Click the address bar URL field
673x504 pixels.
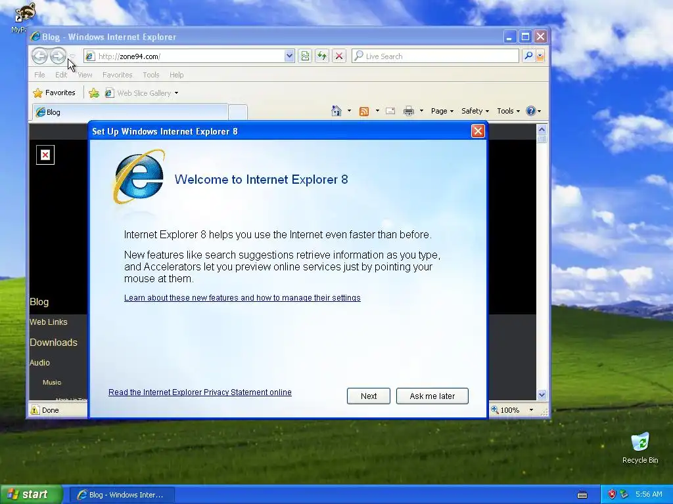click(x=185, y=56)
